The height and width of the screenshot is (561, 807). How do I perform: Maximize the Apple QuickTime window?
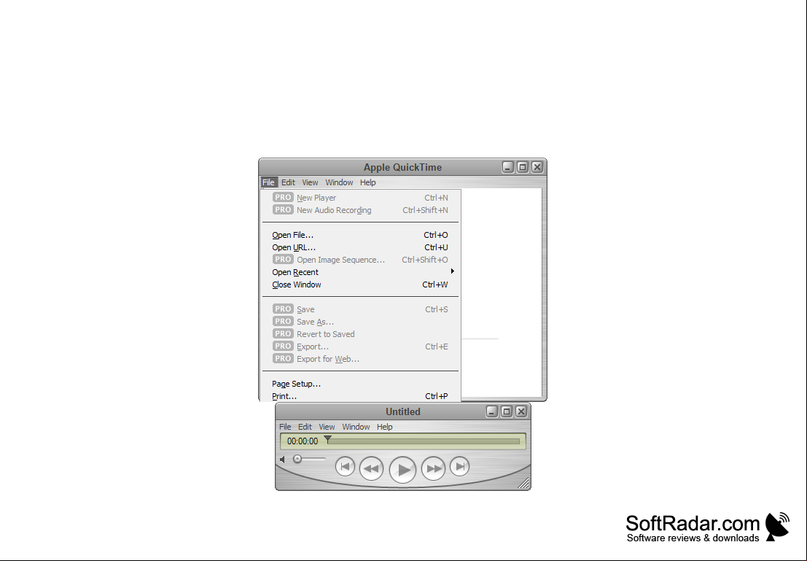523,167
